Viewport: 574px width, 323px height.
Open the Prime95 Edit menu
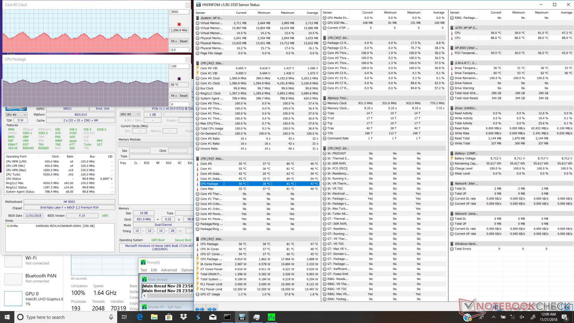click(154, 270)
